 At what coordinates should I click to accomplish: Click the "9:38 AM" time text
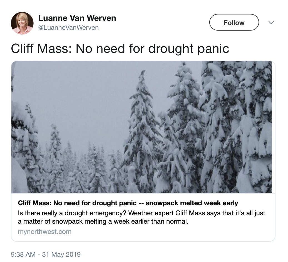(x=23, y=254)
